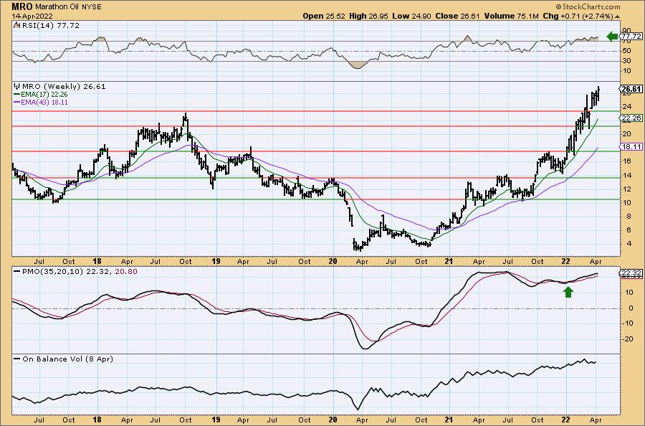
Task: Click the StockCharts.com copyright text
Action: pos(588,6)
